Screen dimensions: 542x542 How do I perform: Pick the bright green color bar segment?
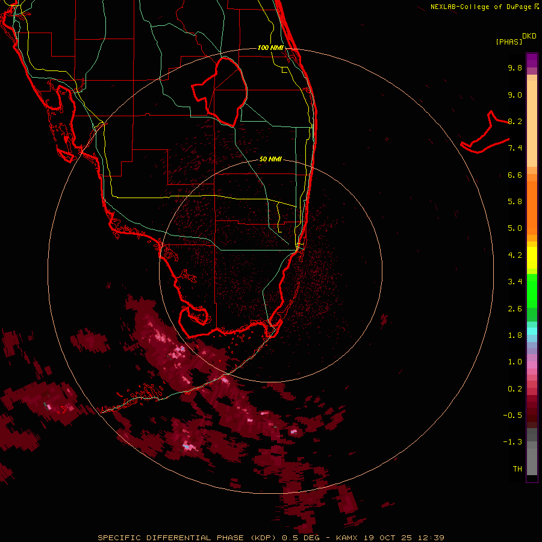click(x=532, y=290)
